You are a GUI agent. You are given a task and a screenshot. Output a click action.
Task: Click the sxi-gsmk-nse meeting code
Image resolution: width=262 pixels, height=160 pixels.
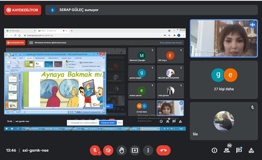tap(36, 150)
